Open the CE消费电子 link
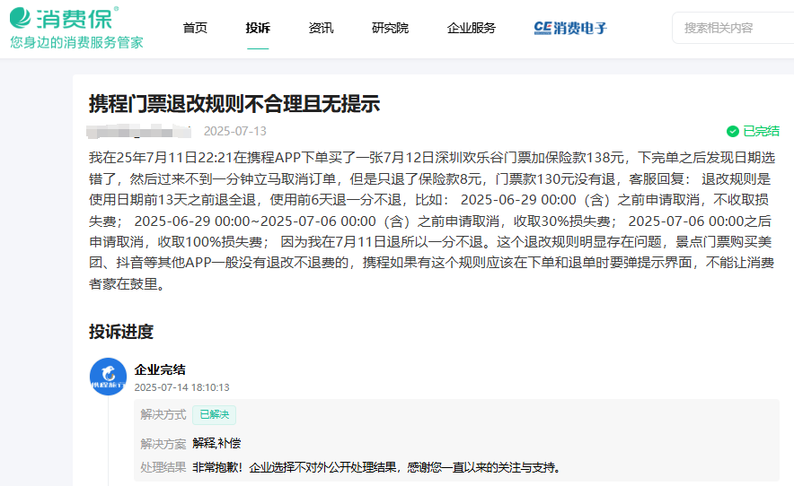This screenshot has width=794, height=486. 570,28
